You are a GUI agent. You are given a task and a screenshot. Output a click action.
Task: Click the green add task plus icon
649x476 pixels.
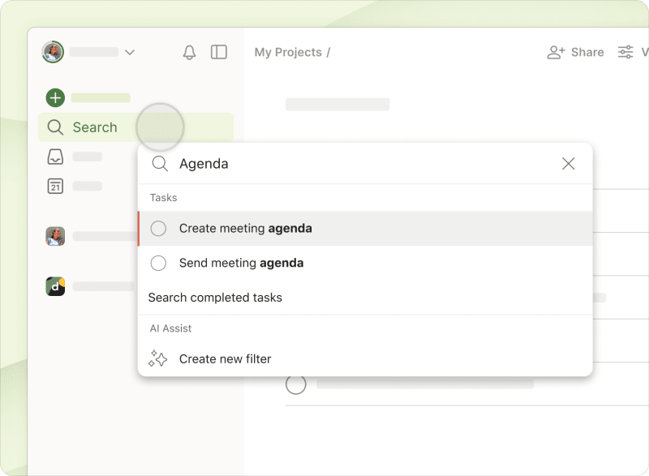pos(54,97)
